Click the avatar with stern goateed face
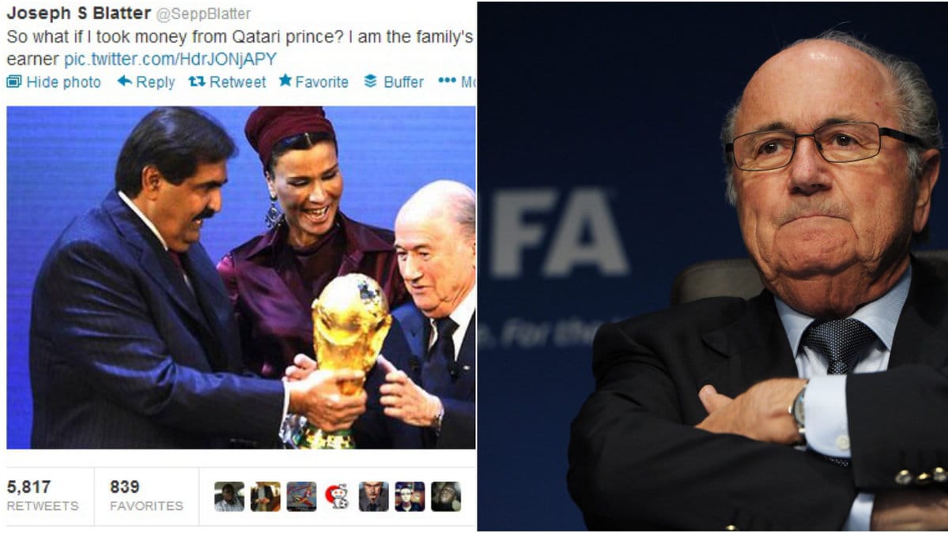 coord(374,496)
